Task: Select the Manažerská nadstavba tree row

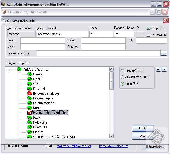Action: point(50,113)
